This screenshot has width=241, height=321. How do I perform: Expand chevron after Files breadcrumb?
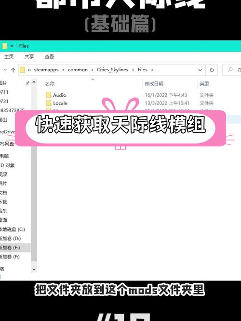[x=152, y=70]
